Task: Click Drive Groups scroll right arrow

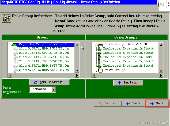Action: (x=161, y=75)
